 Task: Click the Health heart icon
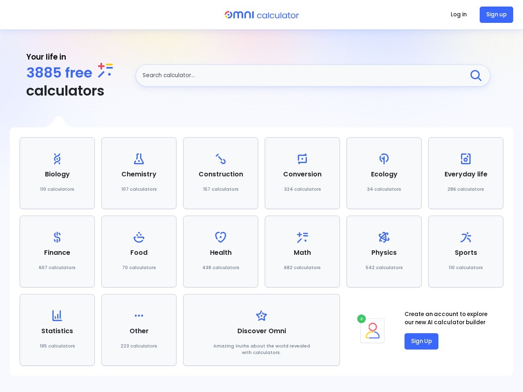(x=221, y=237)
